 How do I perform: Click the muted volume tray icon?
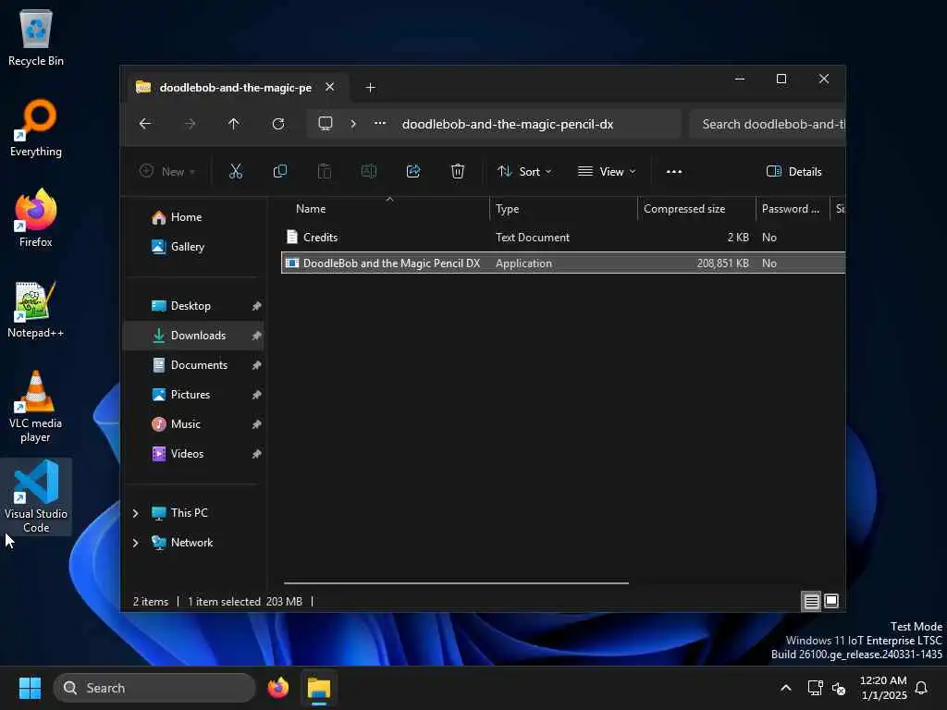click(x=839, y=688)
